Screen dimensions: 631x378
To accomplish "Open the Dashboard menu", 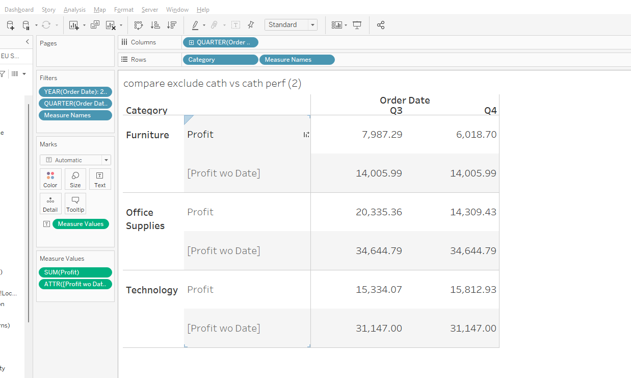I will (19, 9).
